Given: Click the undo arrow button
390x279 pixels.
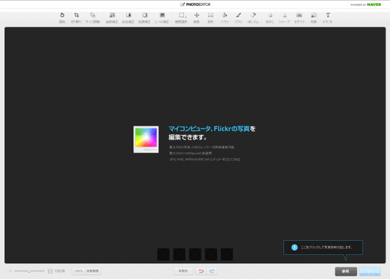Looking at the screenshot, I should click(x=201, y=271).
